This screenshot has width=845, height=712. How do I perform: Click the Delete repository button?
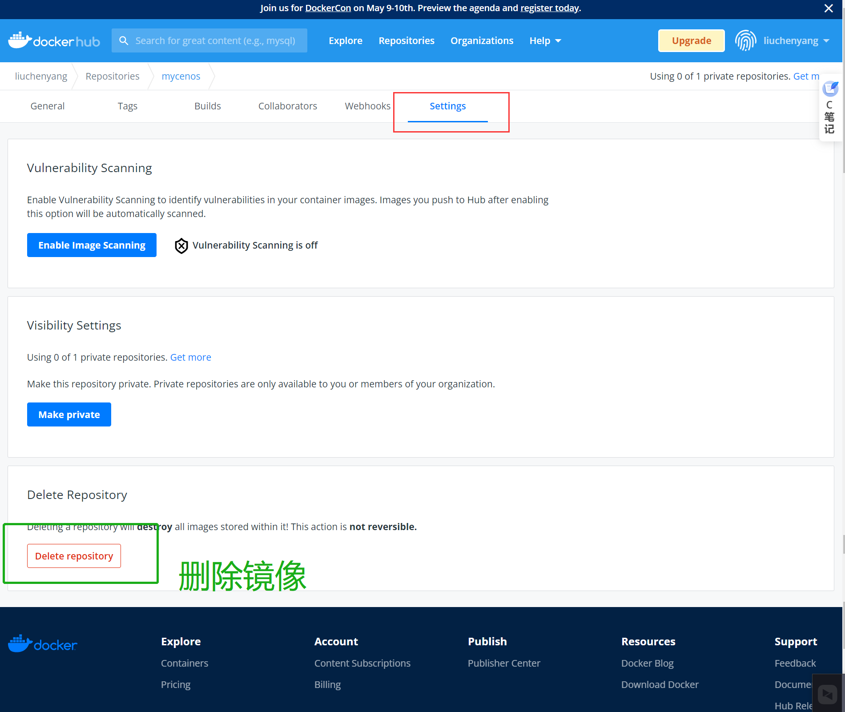pyautogui.click(x=74, y=556)
